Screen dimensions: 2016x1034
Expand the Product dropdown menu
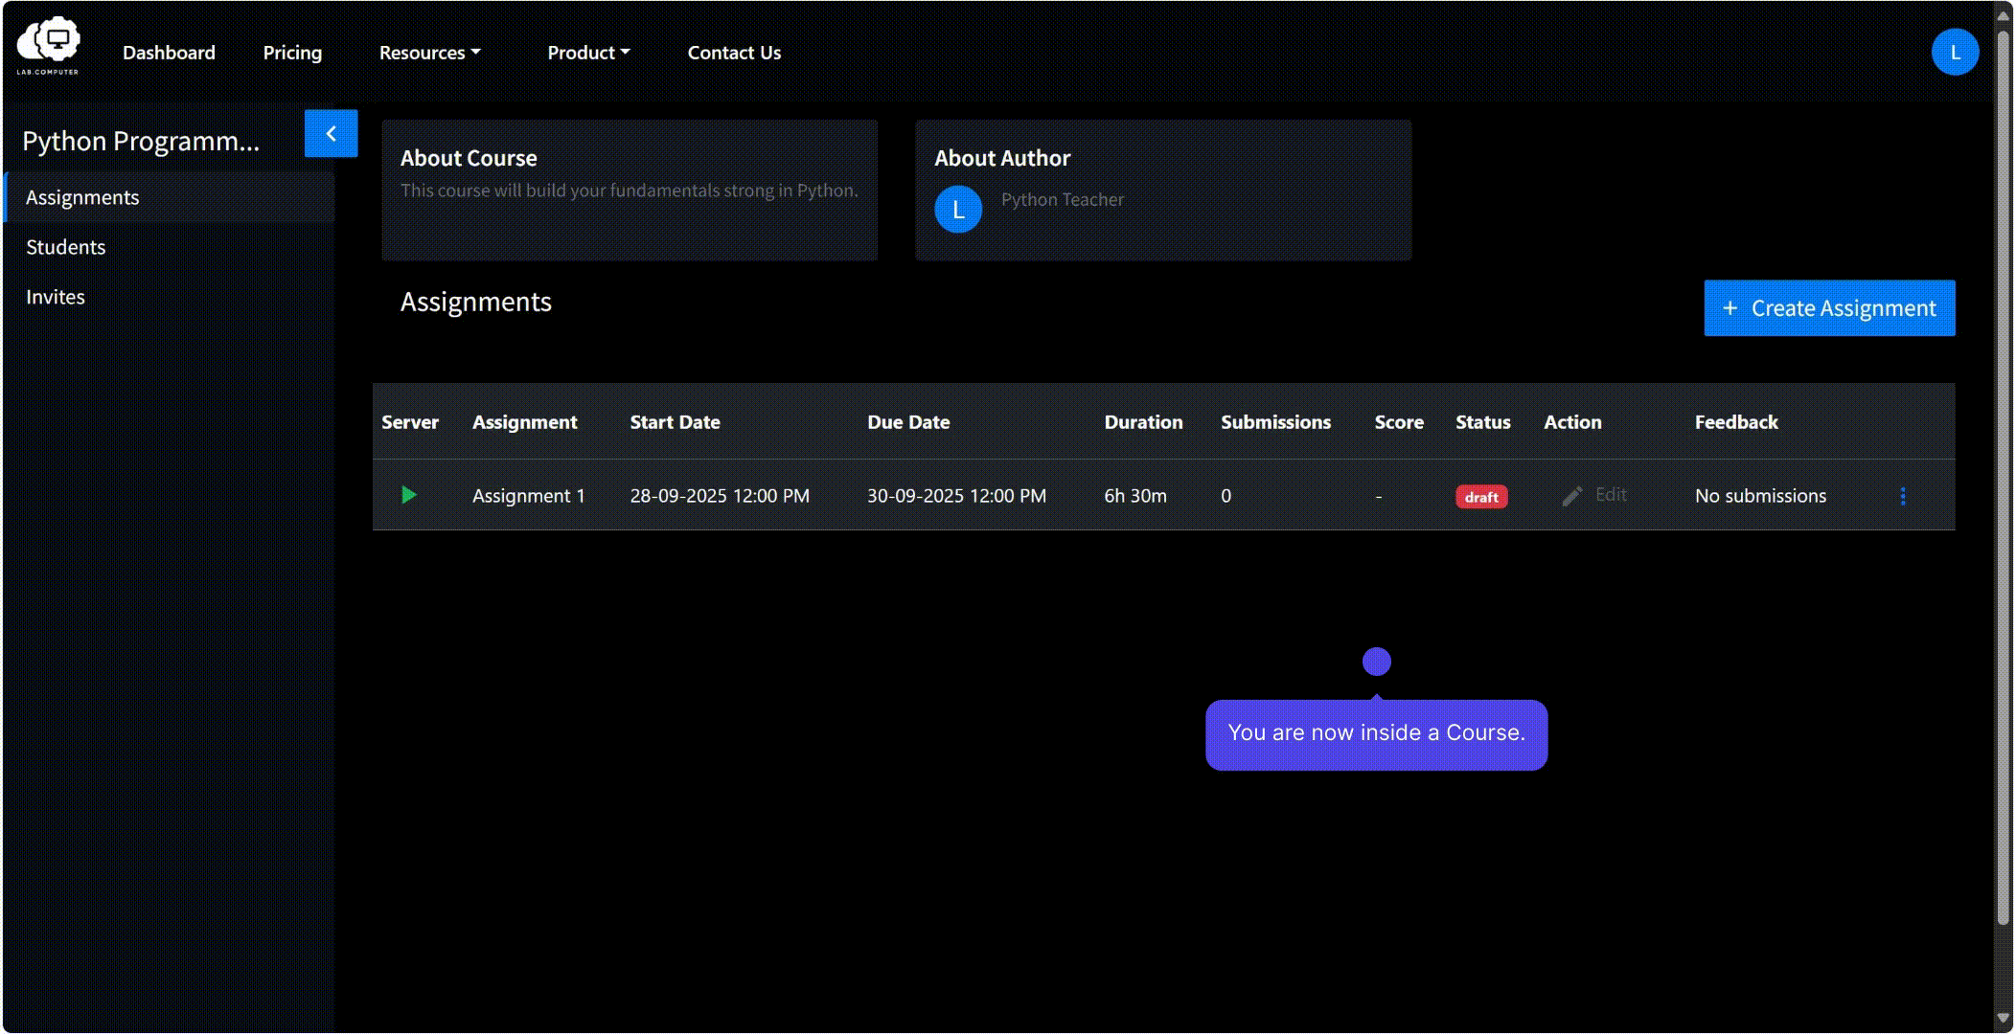588,53
